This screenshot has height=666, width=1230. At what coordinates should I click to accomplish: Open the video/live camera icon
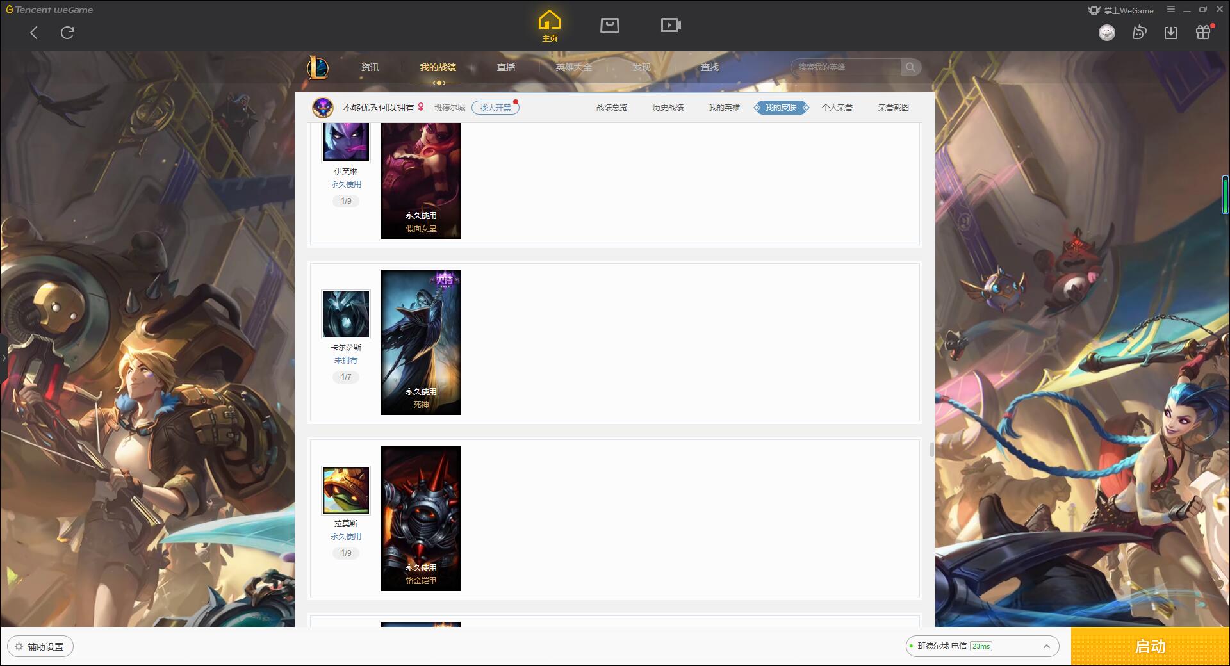(671, 25)
